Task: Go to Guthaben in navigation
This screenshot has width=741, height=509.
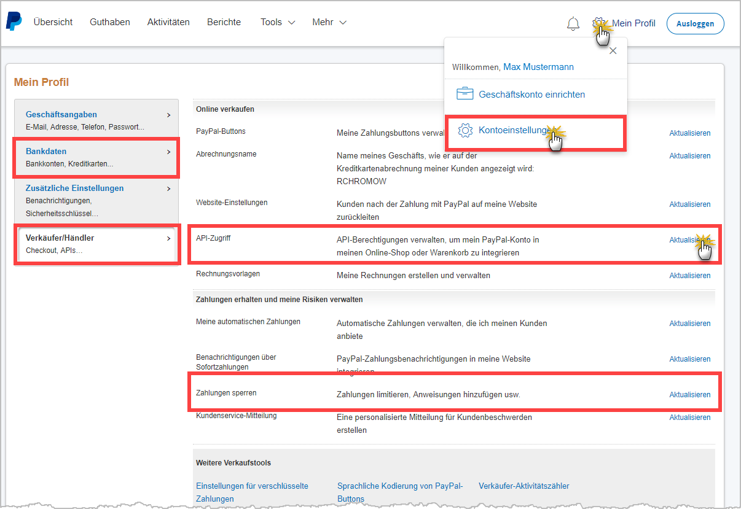Action: (110, 22)
